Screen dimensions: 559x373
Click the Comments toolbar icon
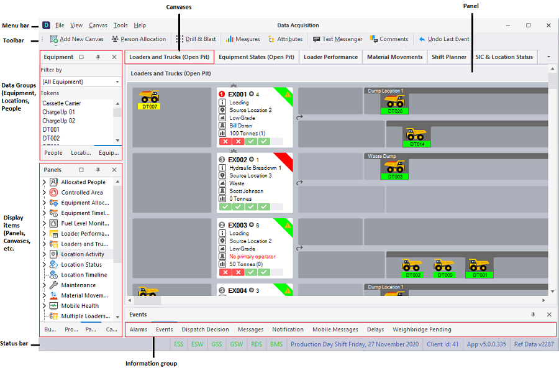(373, 39)
